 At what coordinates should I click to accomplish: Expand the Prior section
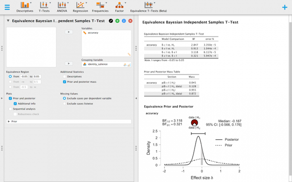point(69,121)
